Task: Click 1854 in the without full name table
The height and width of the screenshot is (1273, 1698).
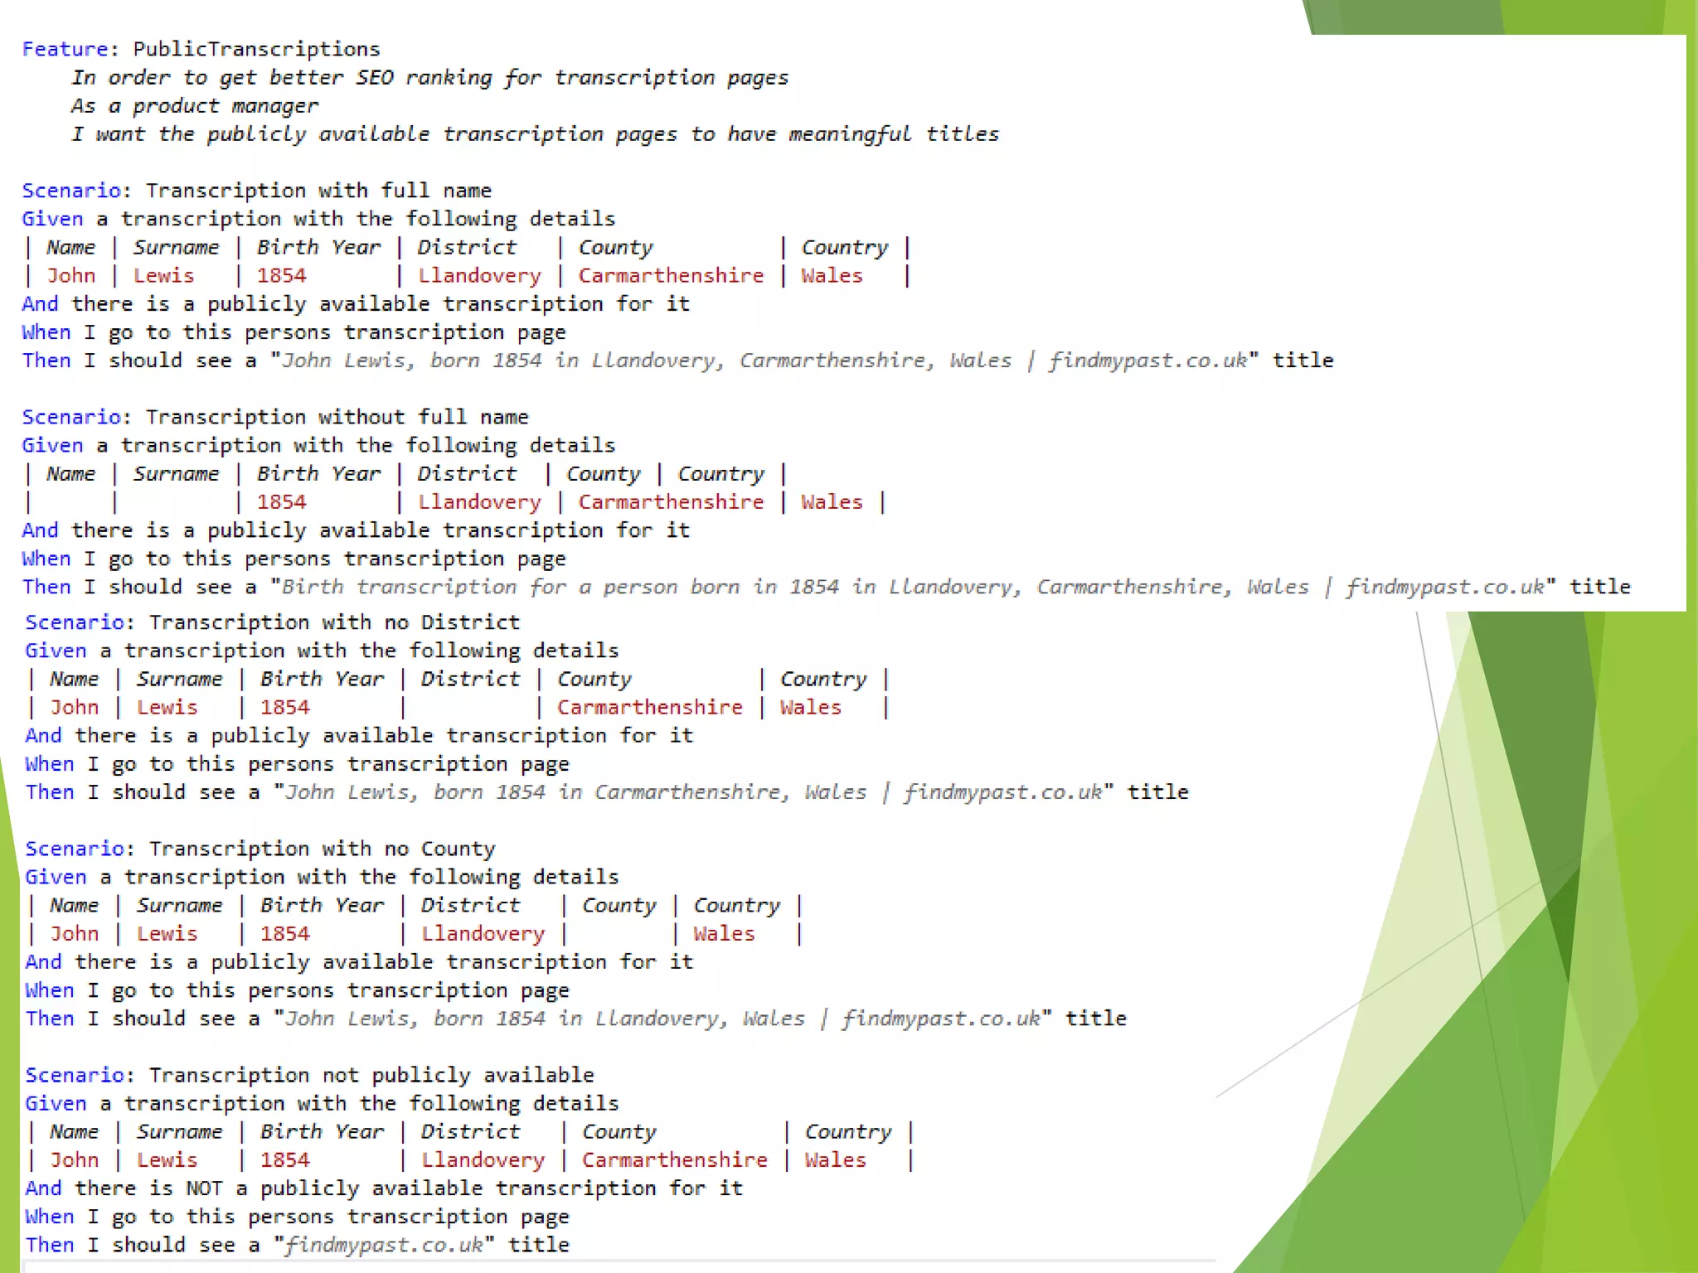Action: [x=281, y=502]
